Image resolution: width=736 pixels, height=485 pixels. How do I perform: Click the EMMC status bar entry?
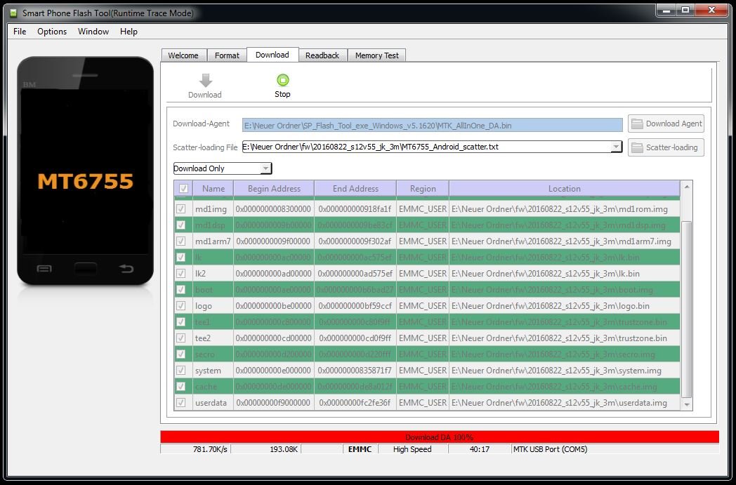360,449
